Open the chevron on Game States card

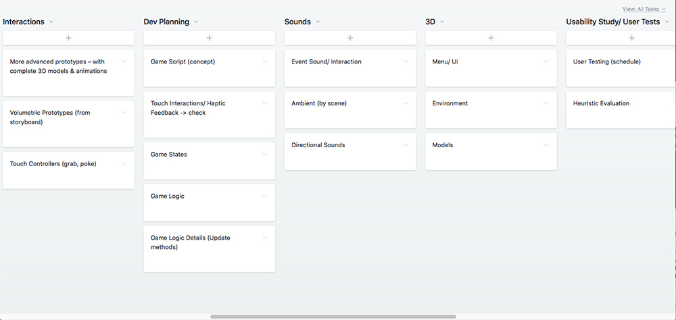click(265, 154)
